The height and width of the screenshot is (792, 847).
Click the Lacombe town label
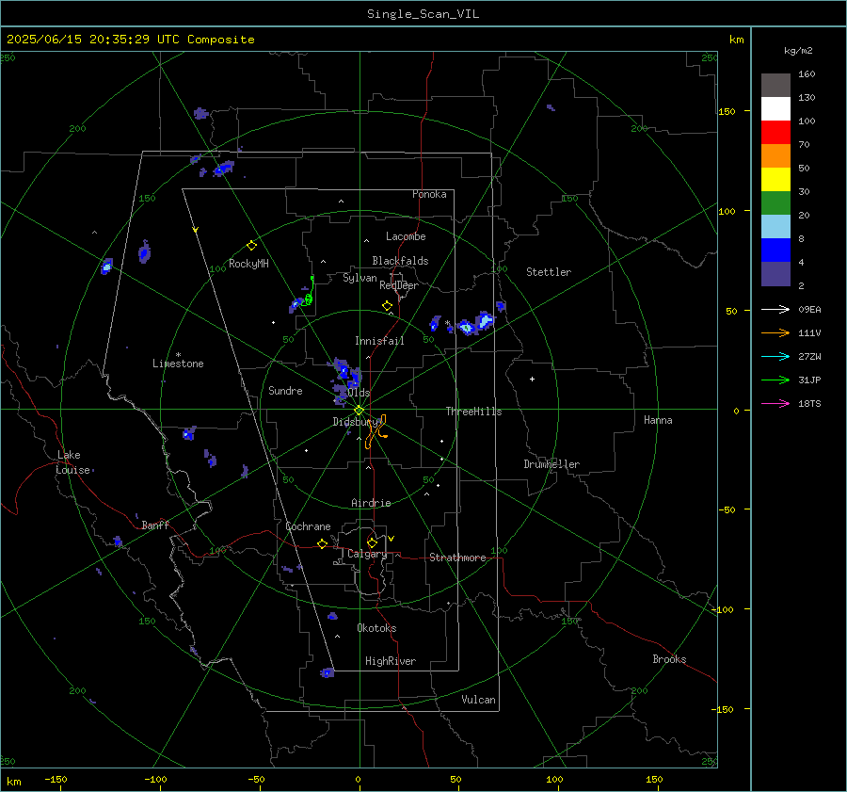[x=406, y=236]
